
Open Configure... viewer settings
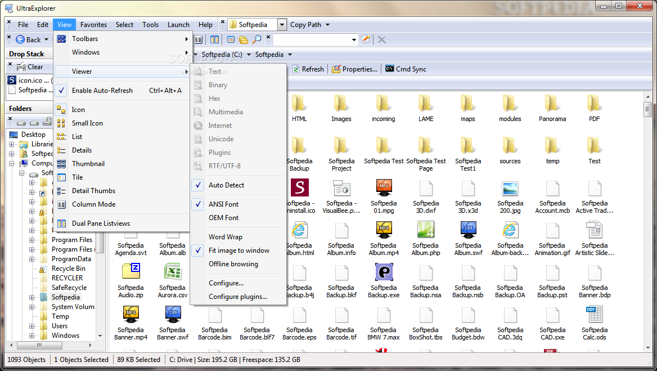point(238,283)
